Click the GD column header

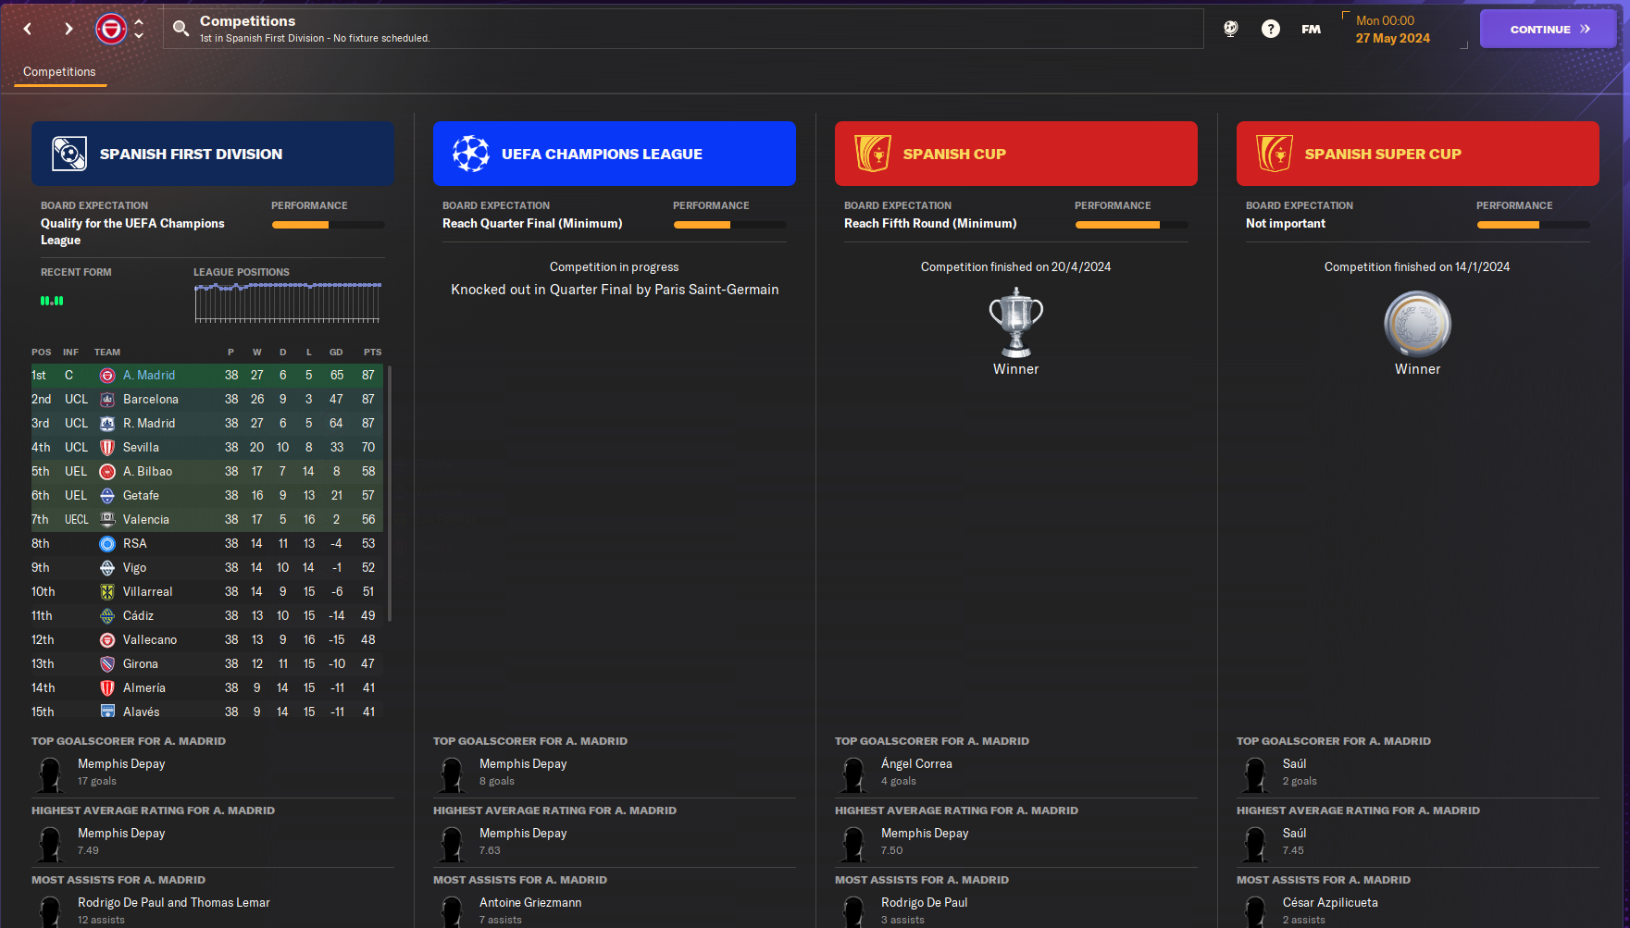click(336, 353)
